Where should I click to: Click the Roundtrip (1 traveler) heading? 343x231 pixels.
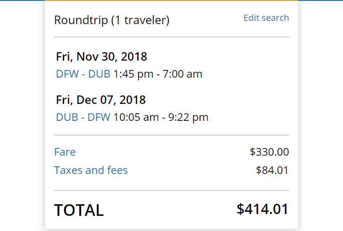click(x=112, y=20)
